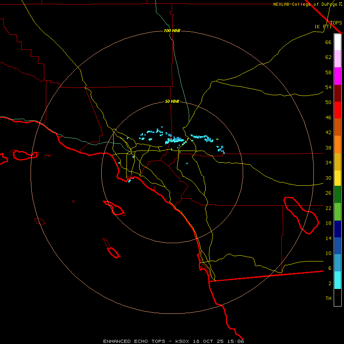
Task: Click the '50 NMI' range ring label
Action: coord(172,101)
